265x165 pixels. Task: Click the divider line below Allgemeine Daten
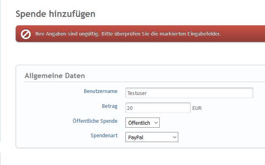point(141,82)
